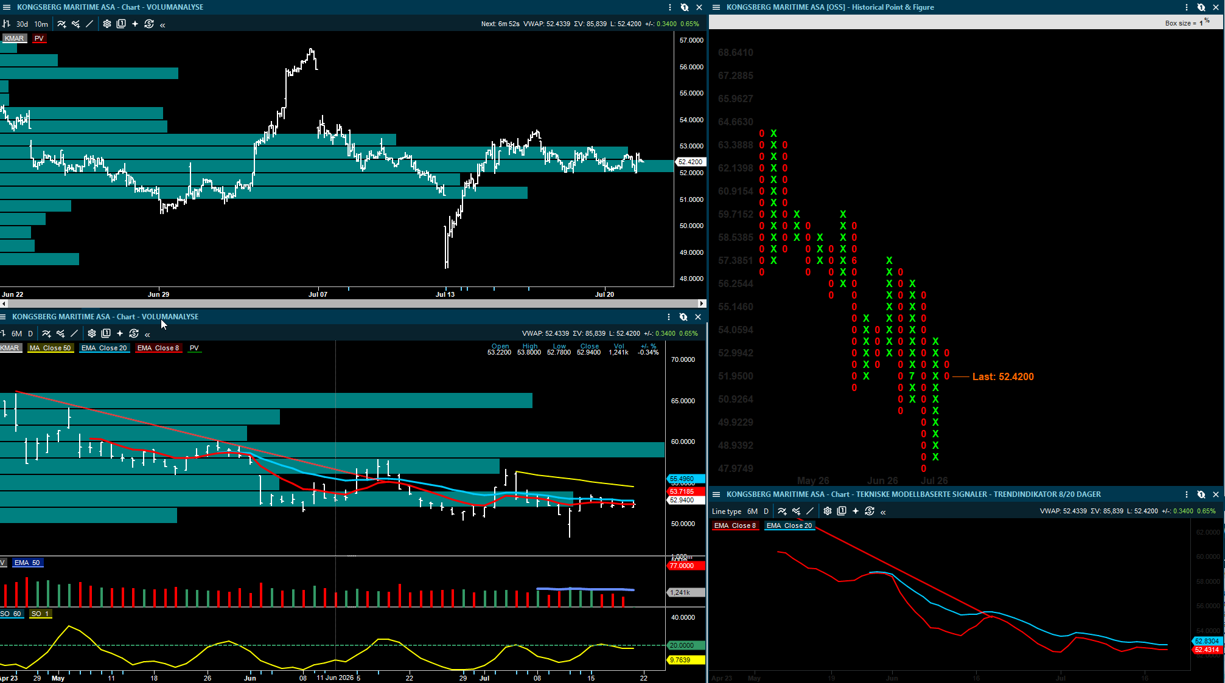1225x683 pixels.
Task: Open settings gear in the 6M Volumanalyse chart
Action: click(91, 333)
